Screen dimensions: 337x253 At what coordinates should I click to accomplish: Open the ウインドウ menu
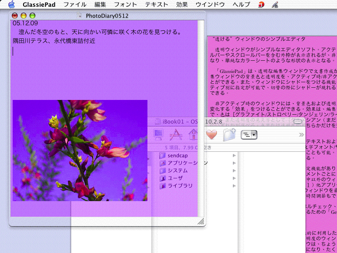pos(210,5)
